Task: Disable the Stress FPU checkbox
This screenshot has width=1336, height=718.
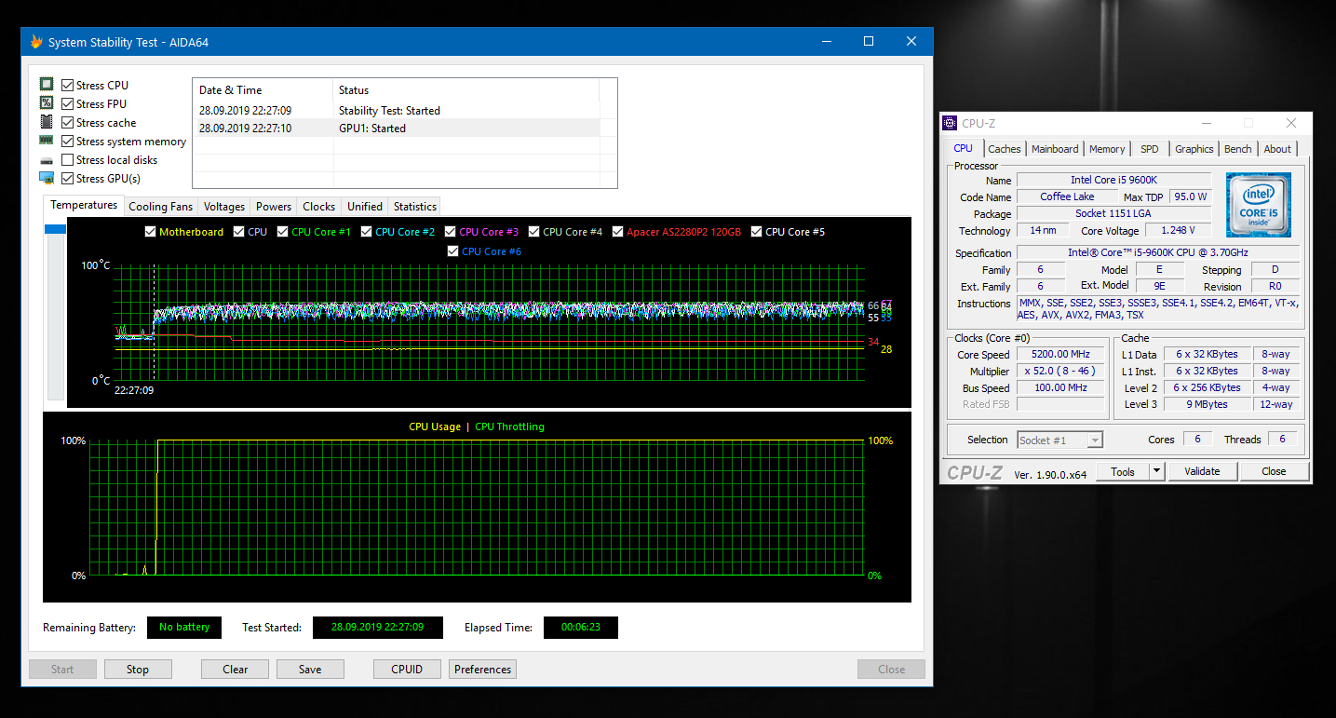Action: click(67, 104)
